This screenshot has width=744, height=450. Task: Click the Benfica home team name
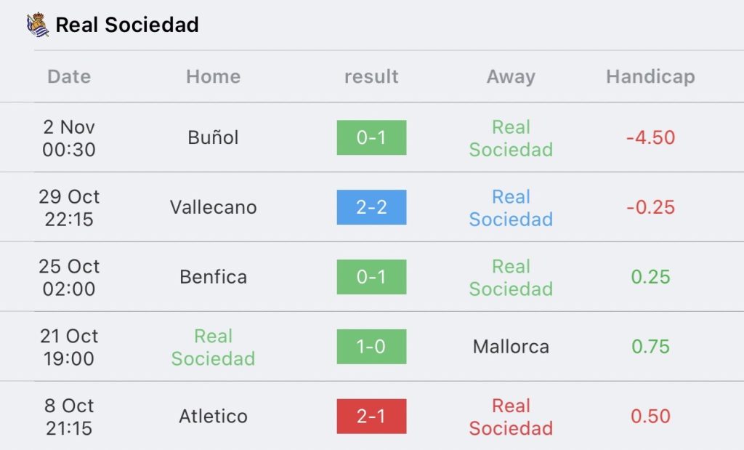[213, 277]
